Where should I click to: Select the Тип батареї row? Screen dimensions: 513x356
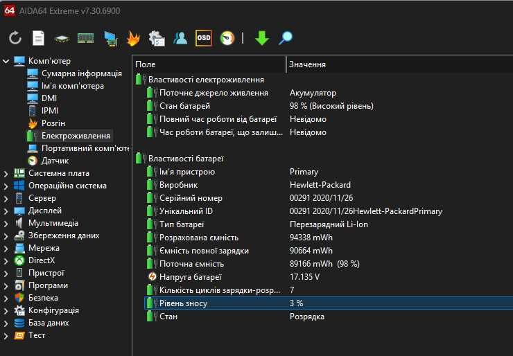coord(329,224)
